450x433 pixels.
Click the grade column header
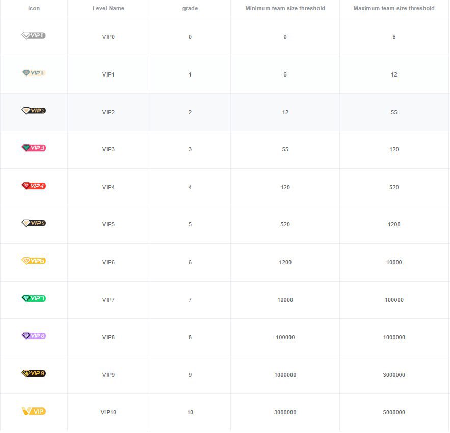pos(190,8)
